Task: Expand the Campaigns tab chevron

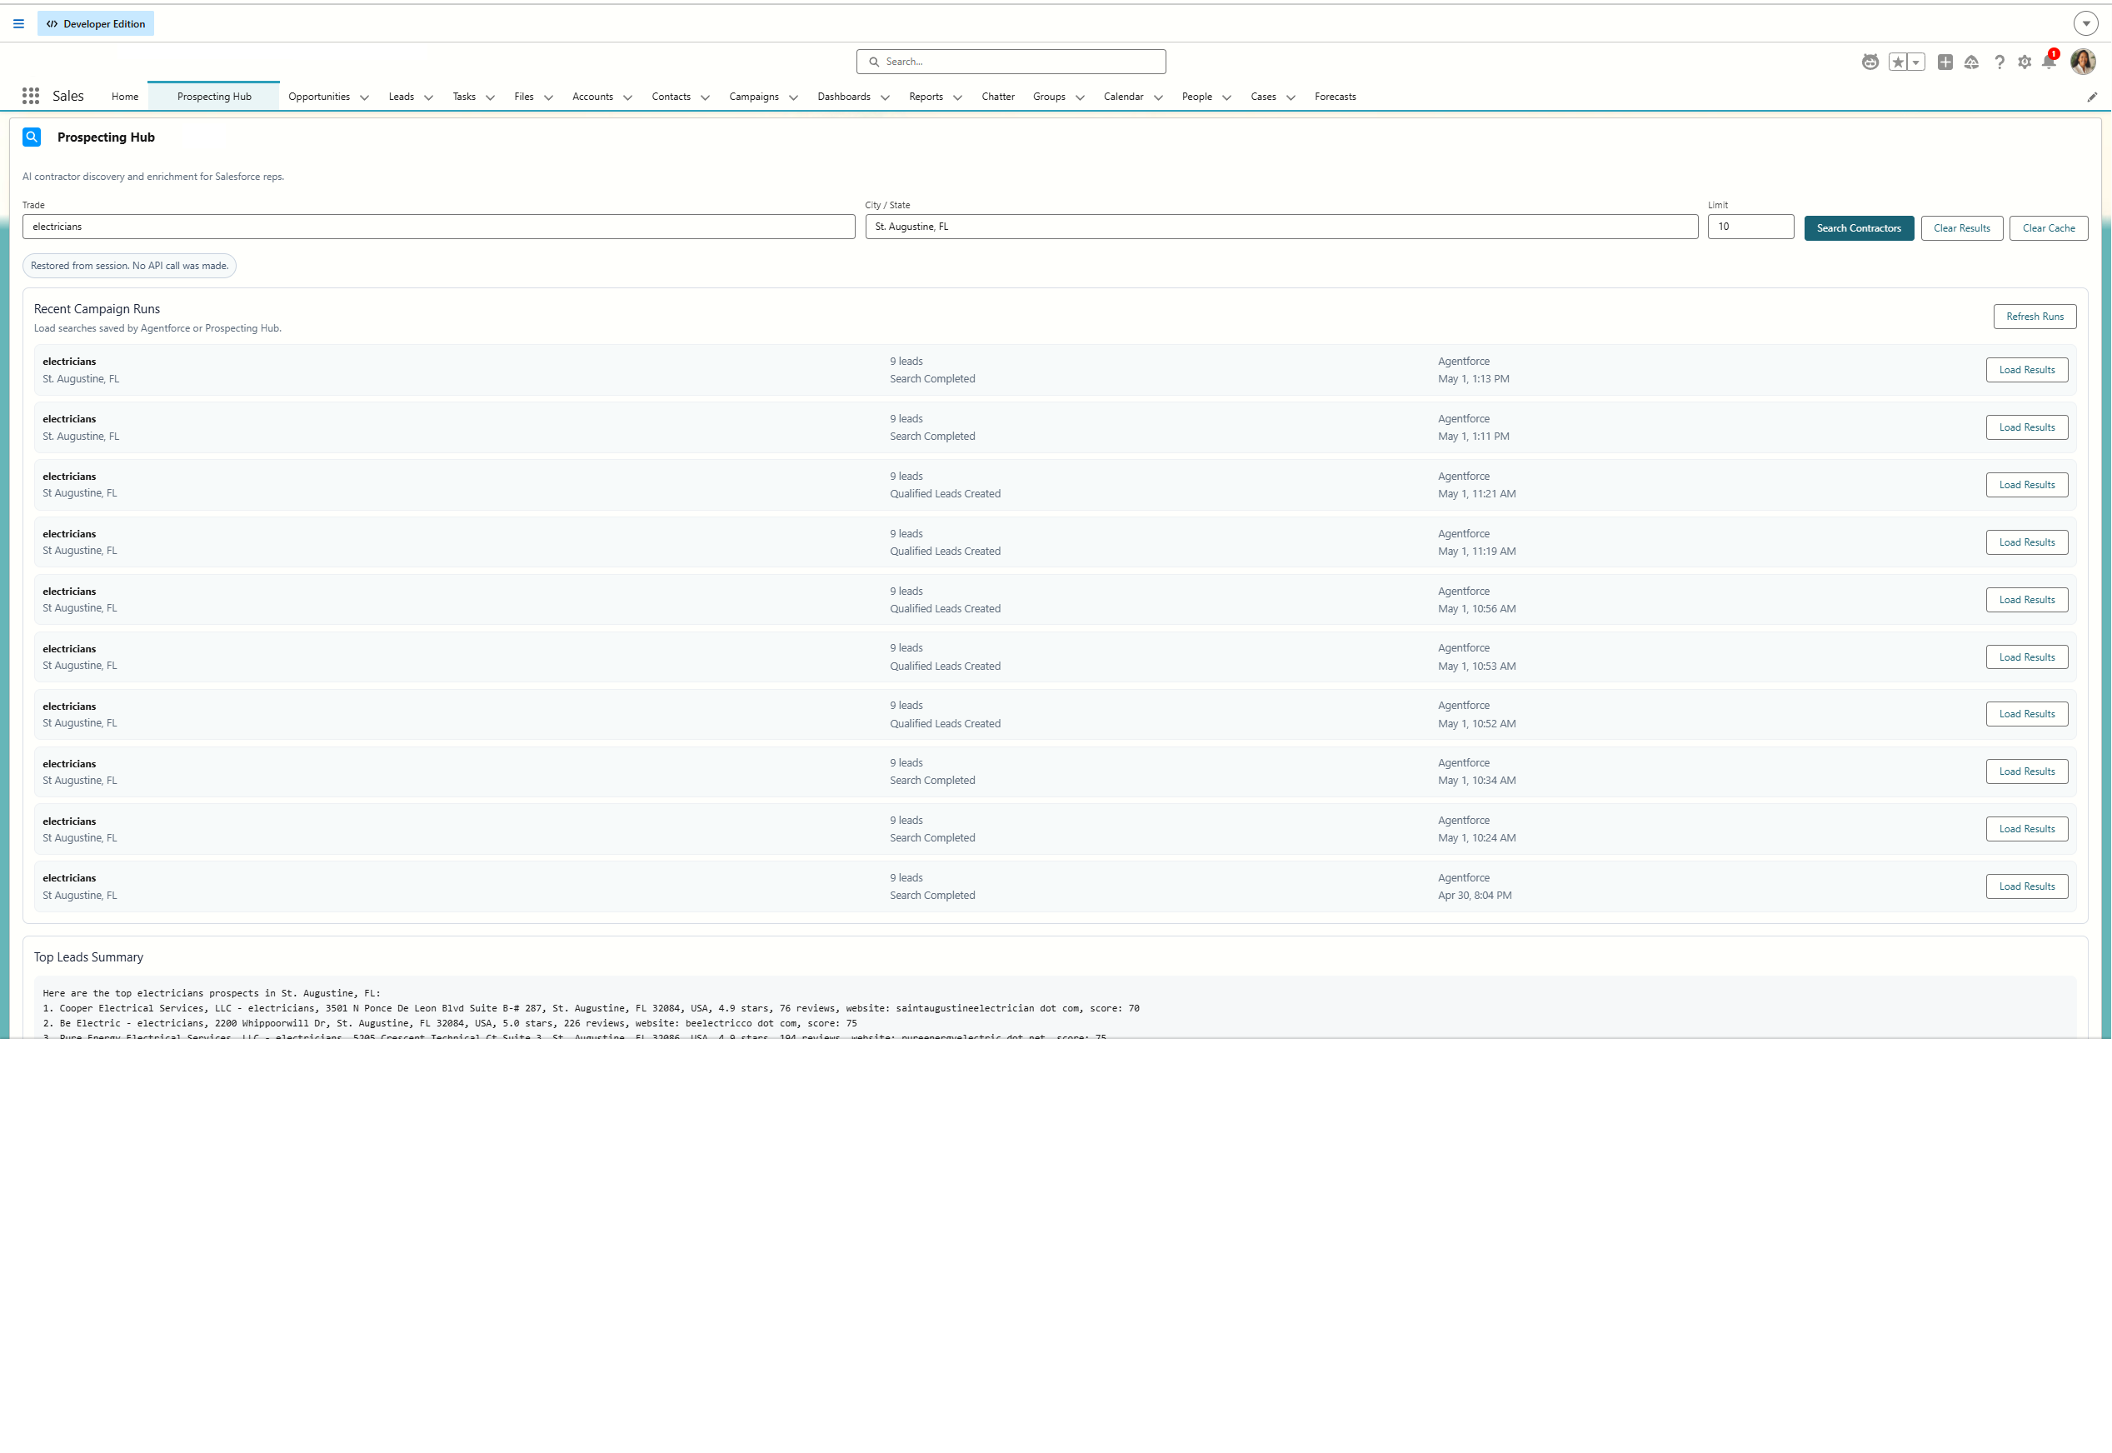Action: point(793,97)
